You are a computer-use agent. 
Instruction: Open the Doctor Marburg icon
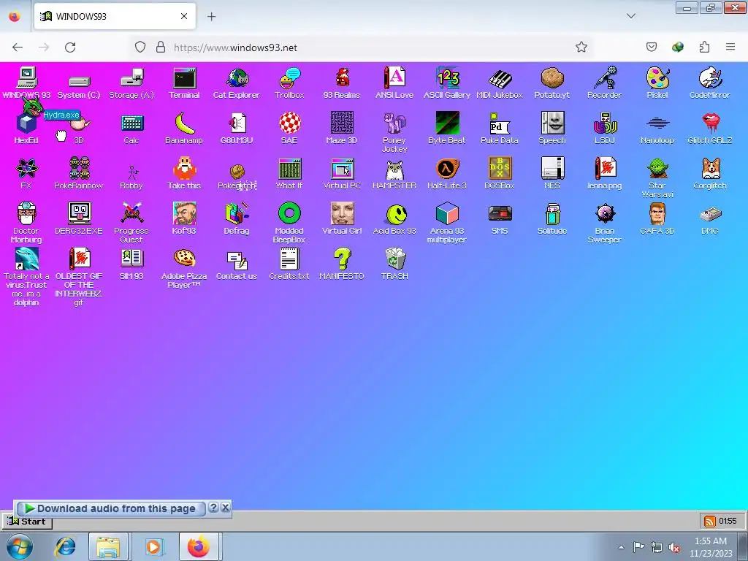pos(26,214)
